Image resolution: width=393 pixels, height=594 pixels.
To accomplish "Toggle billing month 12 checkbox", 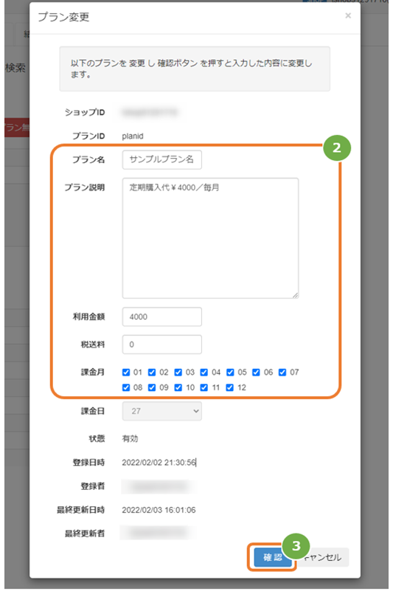I will [x=230, y=387].
